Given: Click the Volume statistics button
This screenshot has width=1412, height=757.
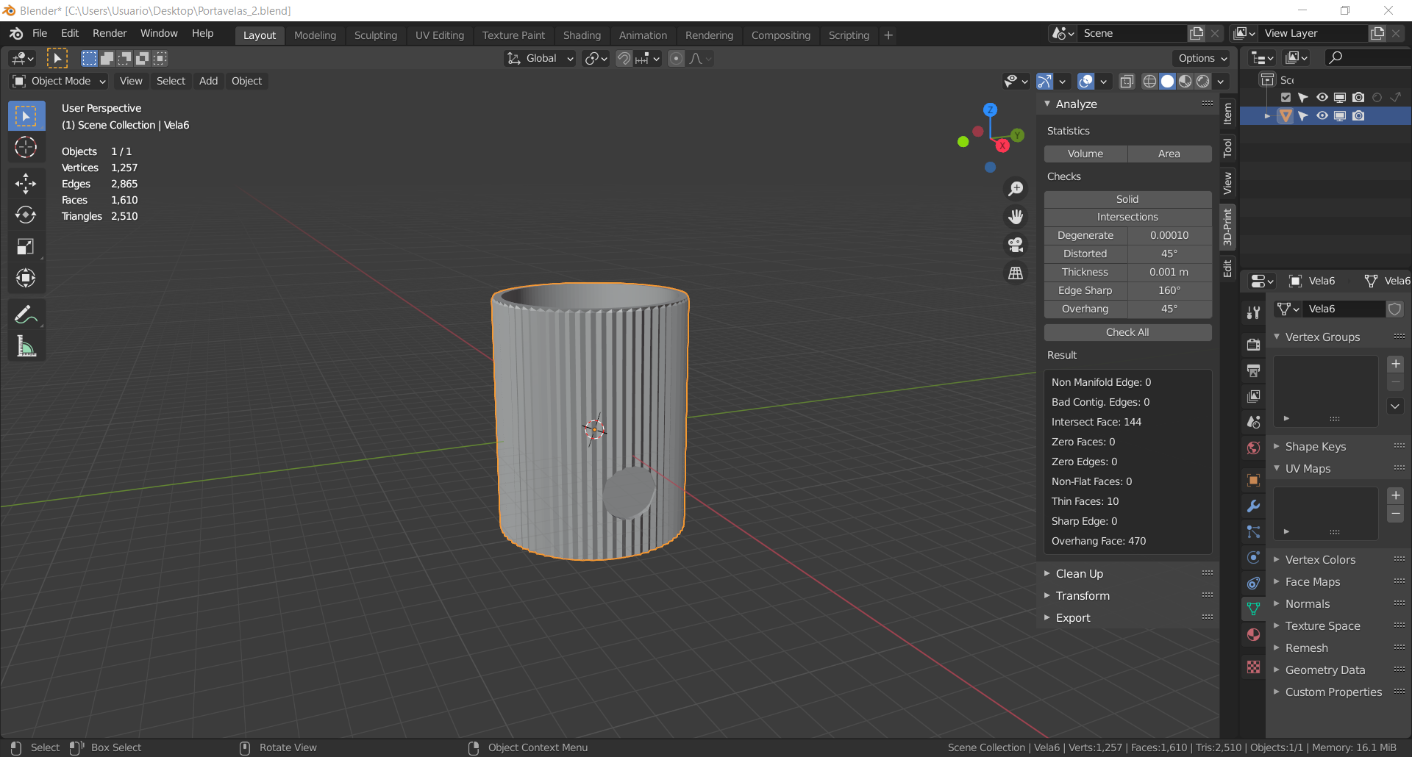Looking at the screenshot, I should point(1085,154).
